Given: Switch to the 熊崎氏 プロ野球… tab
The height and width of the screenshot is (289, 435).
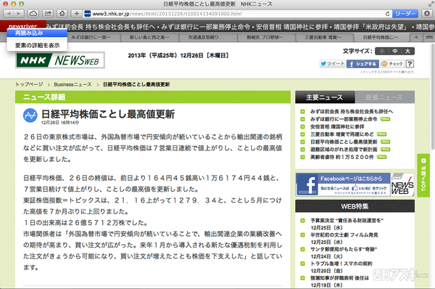Looking at the screenshot, I should pyautogui.click(x=266, y=37).
